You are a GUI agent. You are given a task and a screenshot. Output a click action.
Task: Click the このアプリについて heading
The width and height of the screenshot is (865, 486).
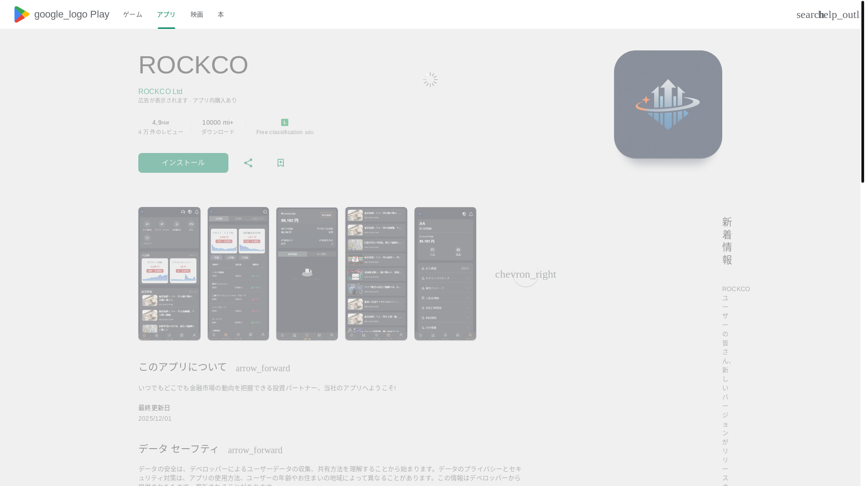click(182, 367)
